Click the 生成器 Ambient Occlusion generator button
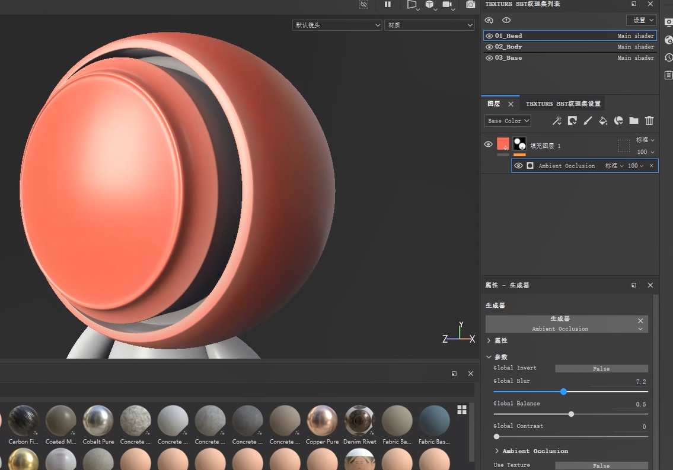Viewport: 673px width, 470px height. [566, 324]
